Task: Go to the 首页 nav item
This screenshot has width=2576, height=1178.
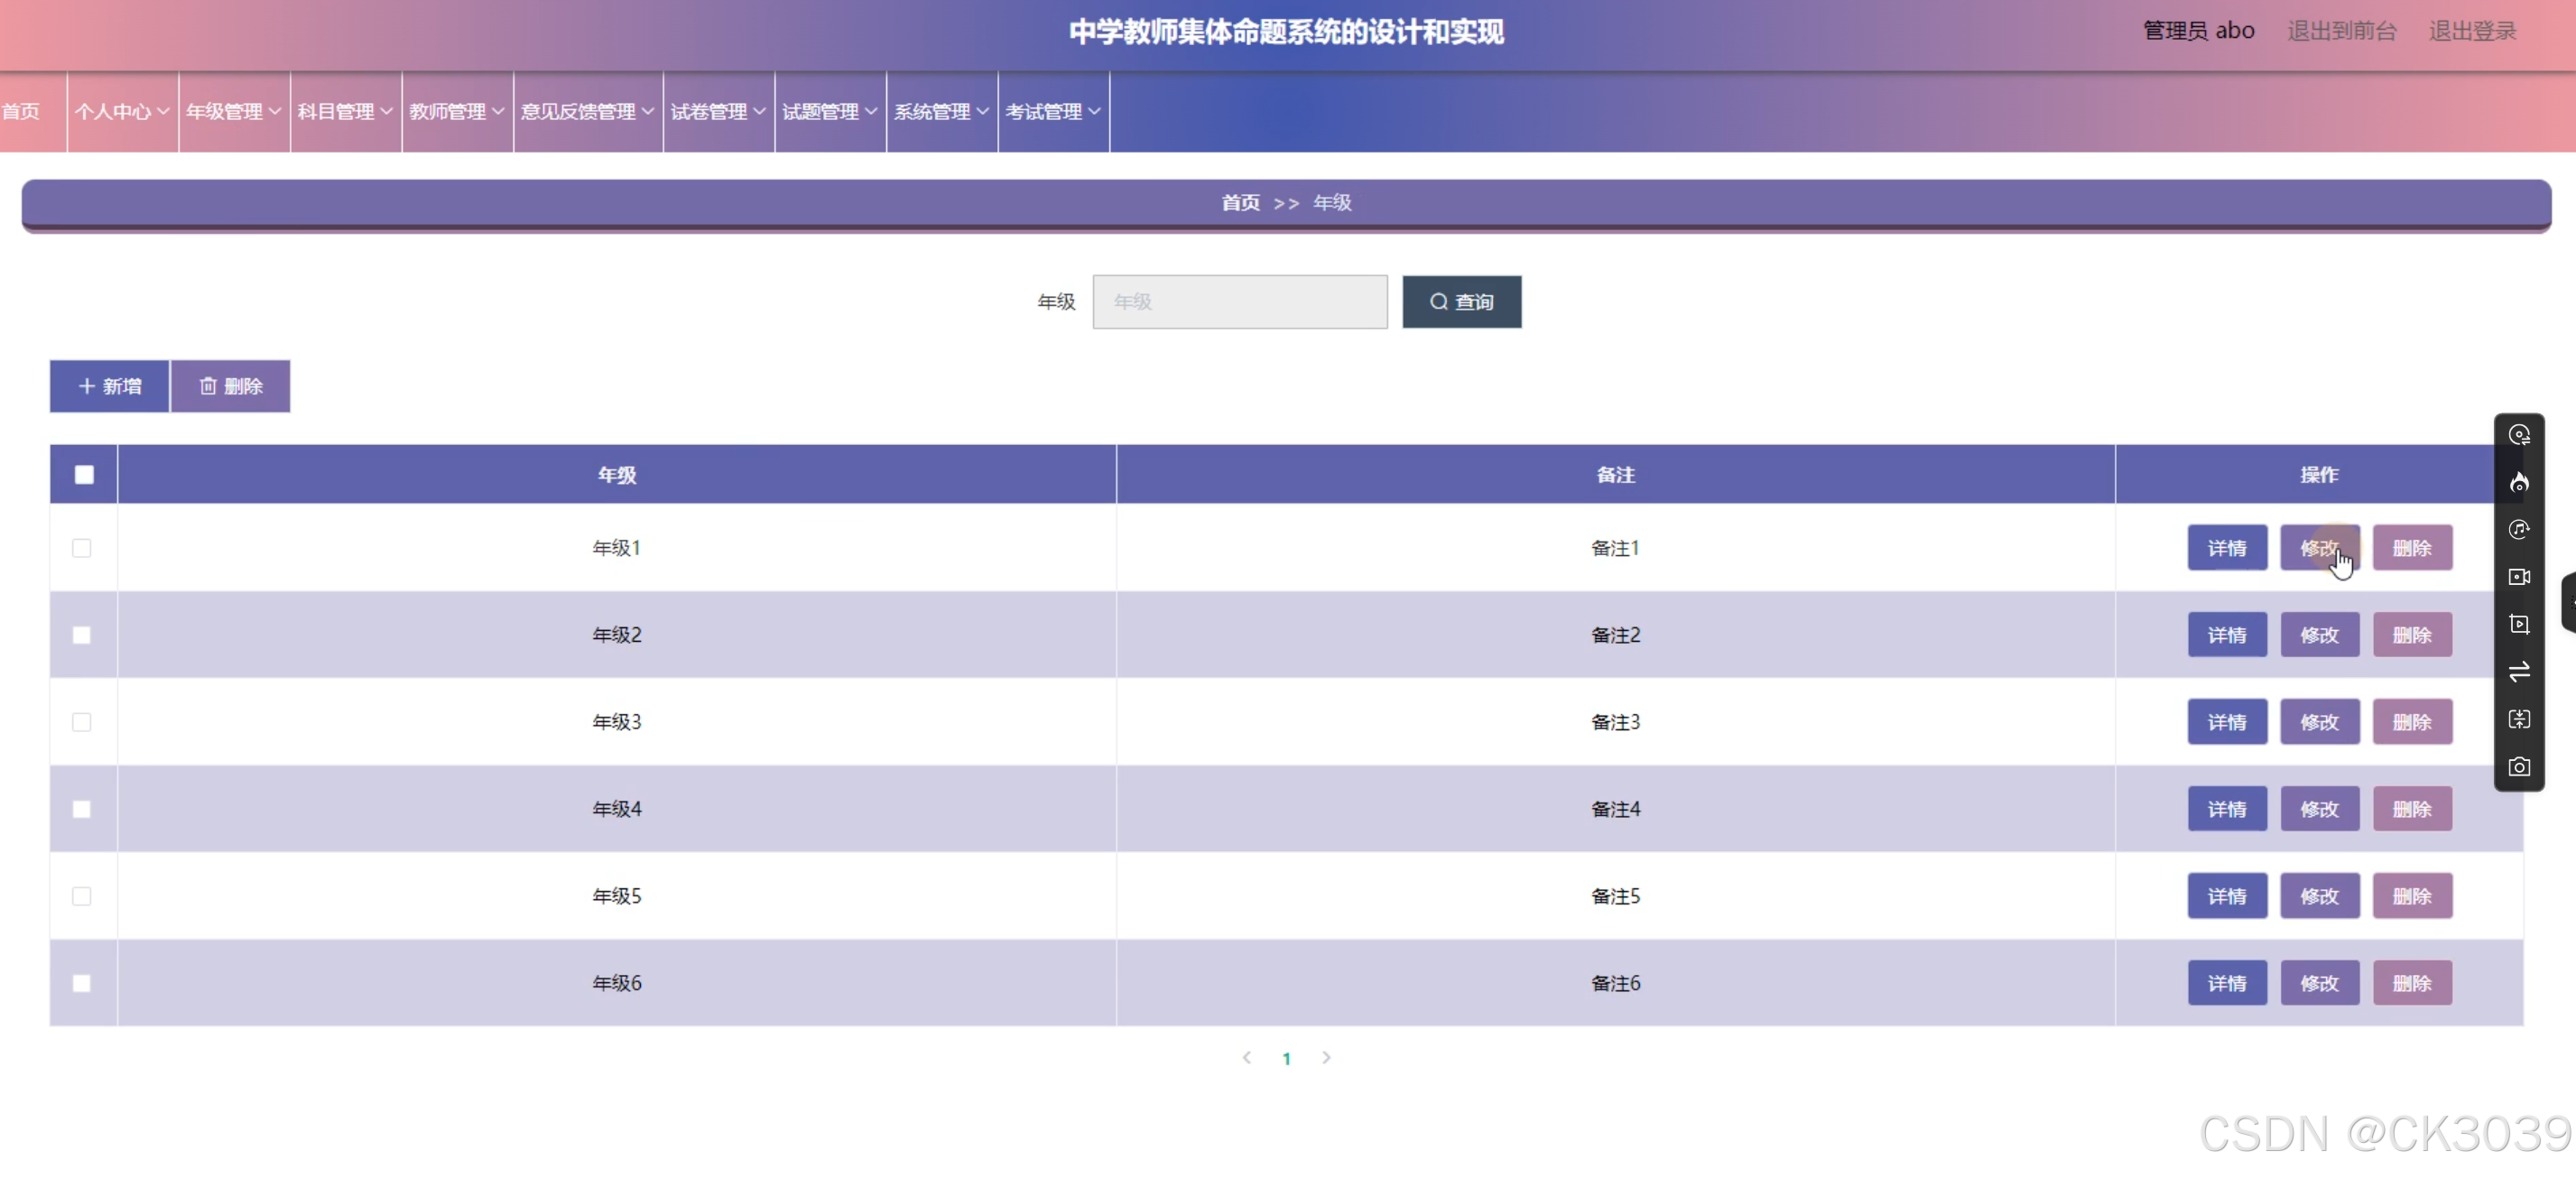Action: 22,112
